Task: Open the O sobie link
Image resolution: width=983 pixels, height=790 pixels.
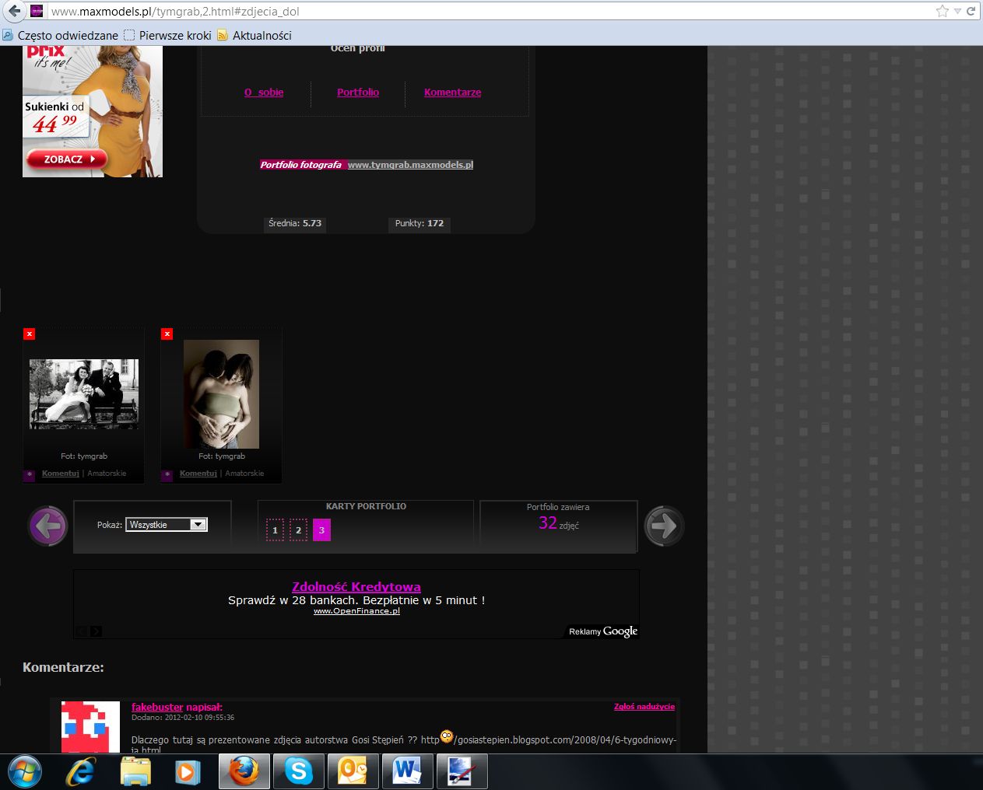Action: [264, 92]
